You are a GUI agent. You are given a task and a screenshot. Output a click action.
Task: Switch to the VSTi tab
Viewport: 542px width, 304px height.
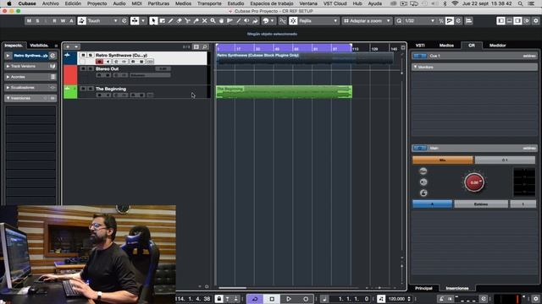click(x=420, y=45)
